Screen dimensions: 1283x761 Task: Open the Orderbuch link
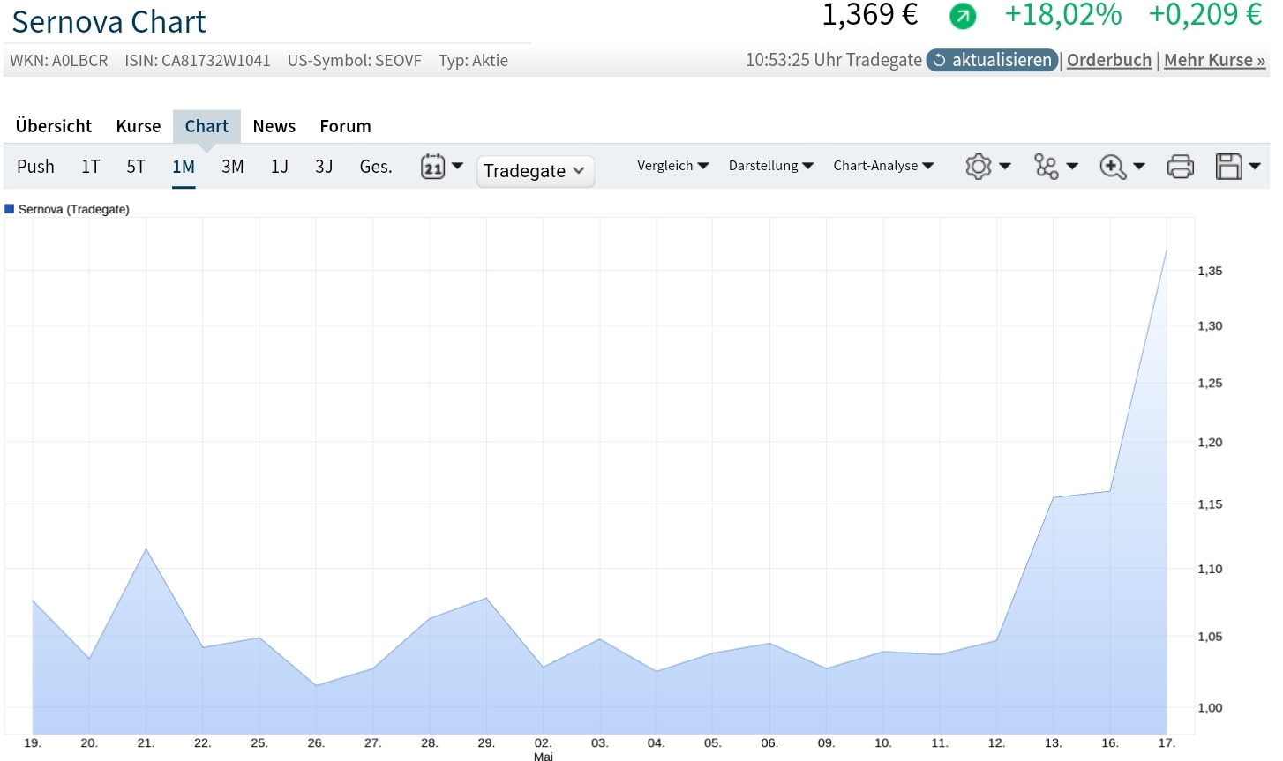[x=1109, y=60]
